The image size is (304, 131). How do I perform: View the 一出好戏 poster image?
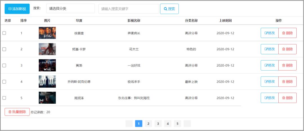pyautogui.click(x=47, y=65)
